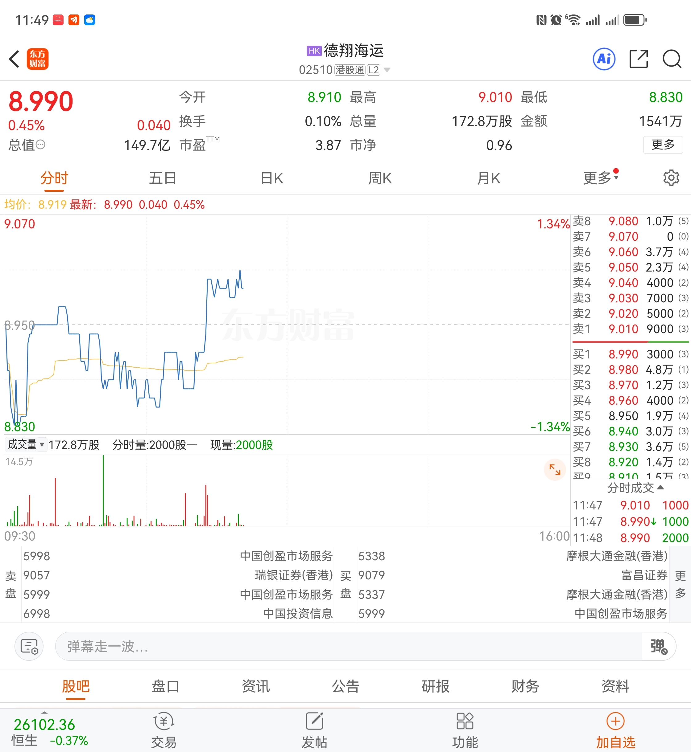Tap the NFC status icon
Image resolution: width=691 pixels, height=752 pixels.
[541, 20]
